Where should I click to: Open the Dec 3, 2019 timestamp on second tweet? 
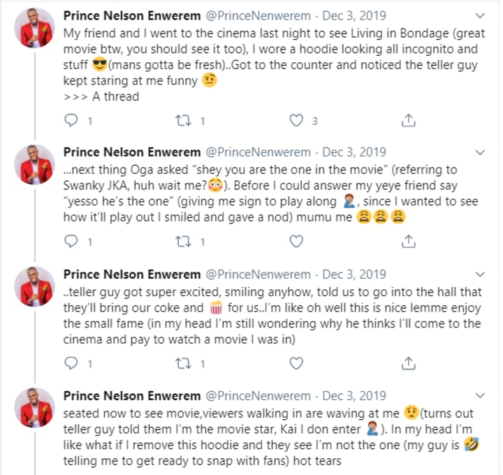pos(353,152)
